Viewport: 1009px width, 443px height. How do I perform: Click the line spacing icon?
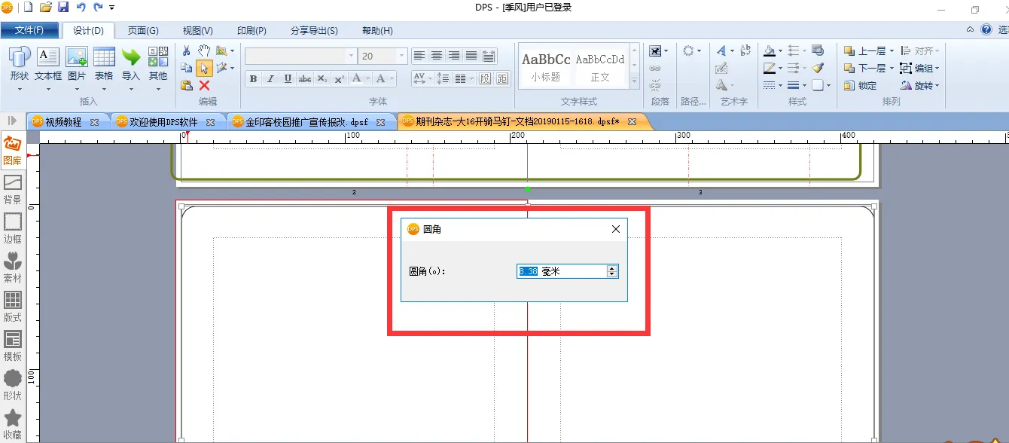pos(442,78)
